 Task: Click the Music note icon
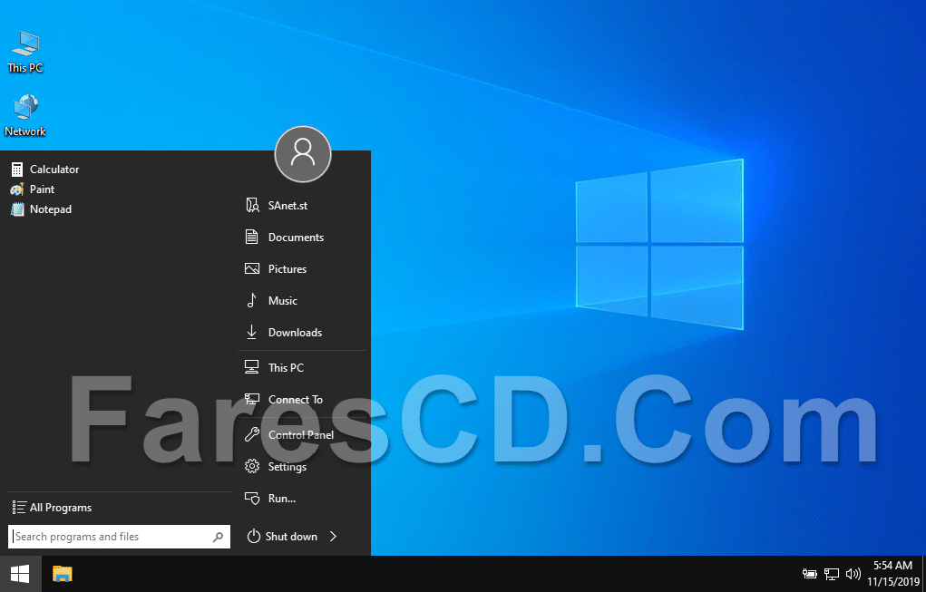(251, 300)
